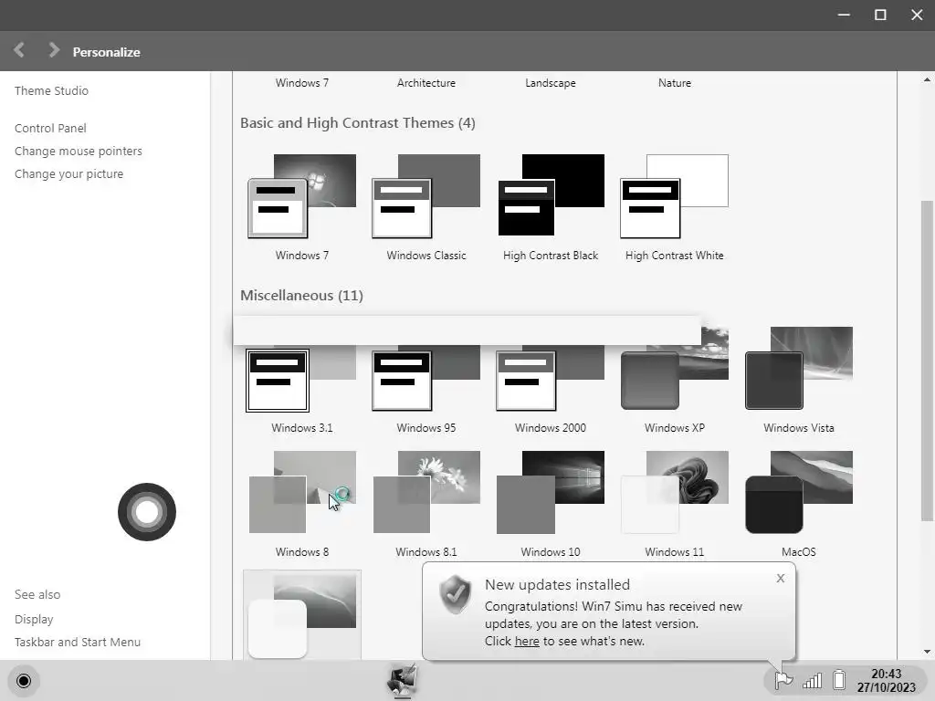Click the Miscellaneous (11) heading
935x701 pixels.
(301, 296)
